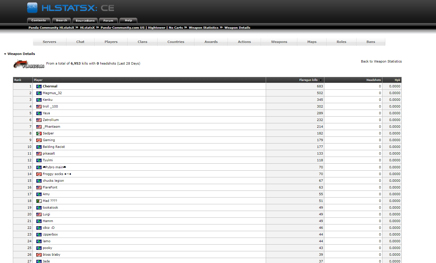Click the flag icon beside Mad ????
436x263 pixels.
click(39, 201)
